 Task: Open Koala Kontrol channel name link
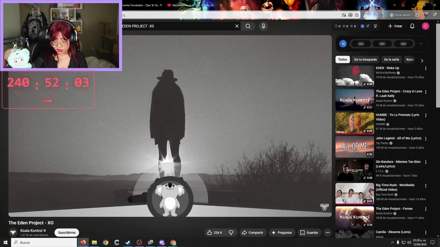31,231
